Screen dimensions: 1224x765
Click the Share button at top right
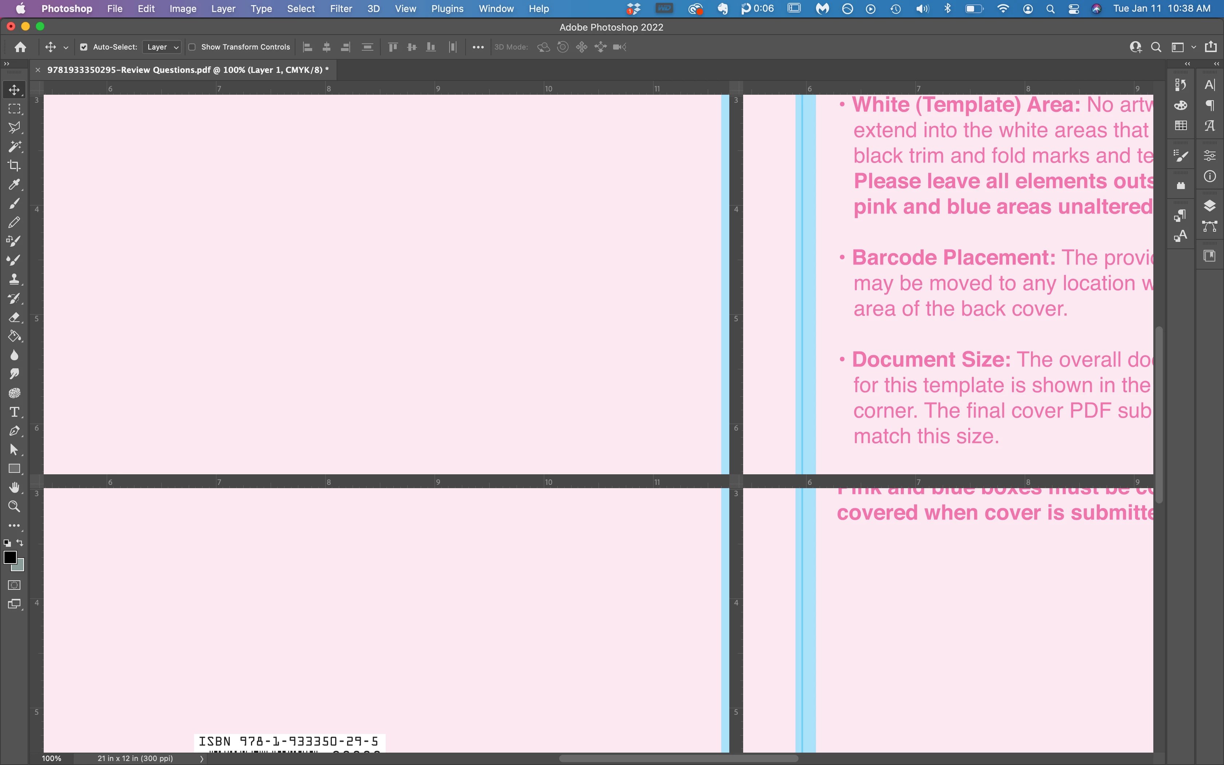[x=1211, y=47]
